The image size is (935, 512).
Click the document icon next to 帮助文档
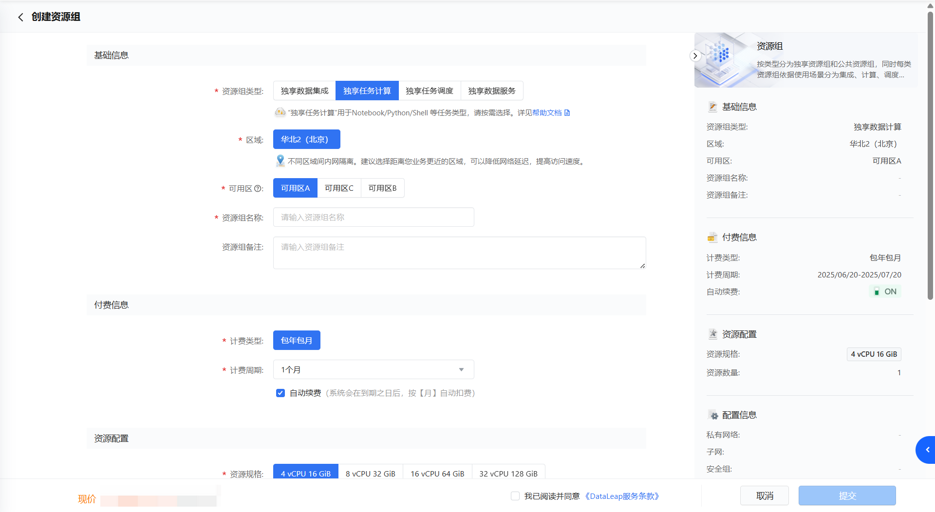tap(567, 113)
